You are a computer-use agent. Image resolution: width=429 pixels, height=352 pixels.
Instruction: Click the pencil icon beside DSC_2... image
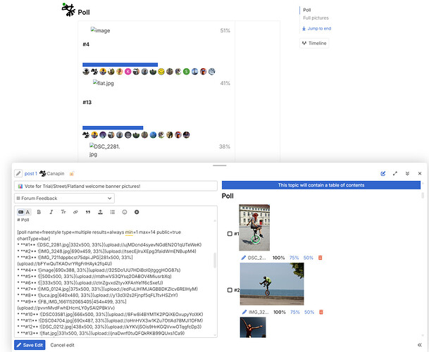(244, 258)
